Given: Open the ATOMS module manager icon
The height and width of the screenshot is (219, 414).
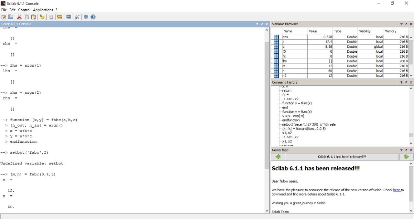Looking at the screenshot, I should [60, 17].
